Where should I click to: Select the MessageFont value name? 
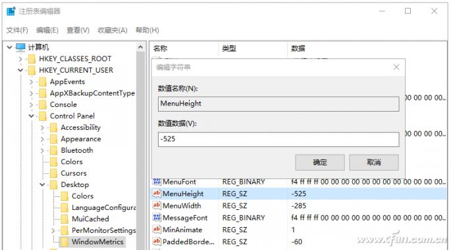[185, 218]
